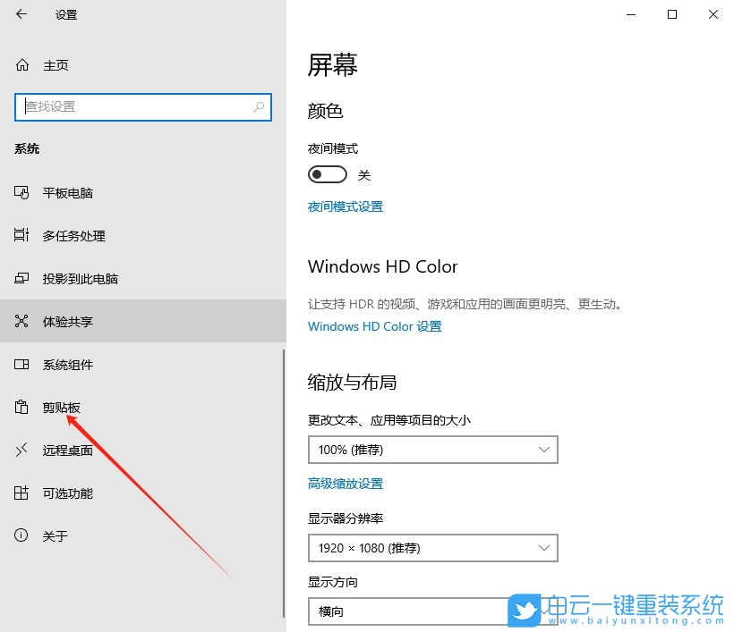Select the 设置 title bar label
Viewport: 734px width, 632px height.
(x=65, y=14)
